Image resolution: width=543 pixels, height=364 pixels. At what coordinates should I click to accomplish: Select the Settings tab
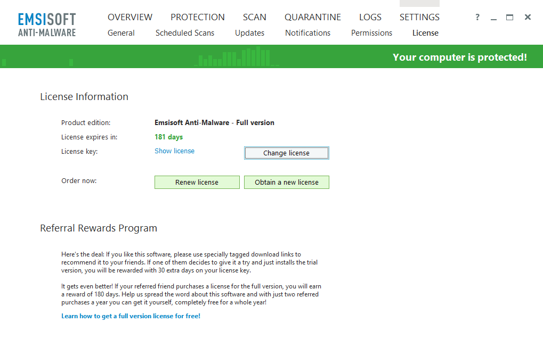[419, 17]
